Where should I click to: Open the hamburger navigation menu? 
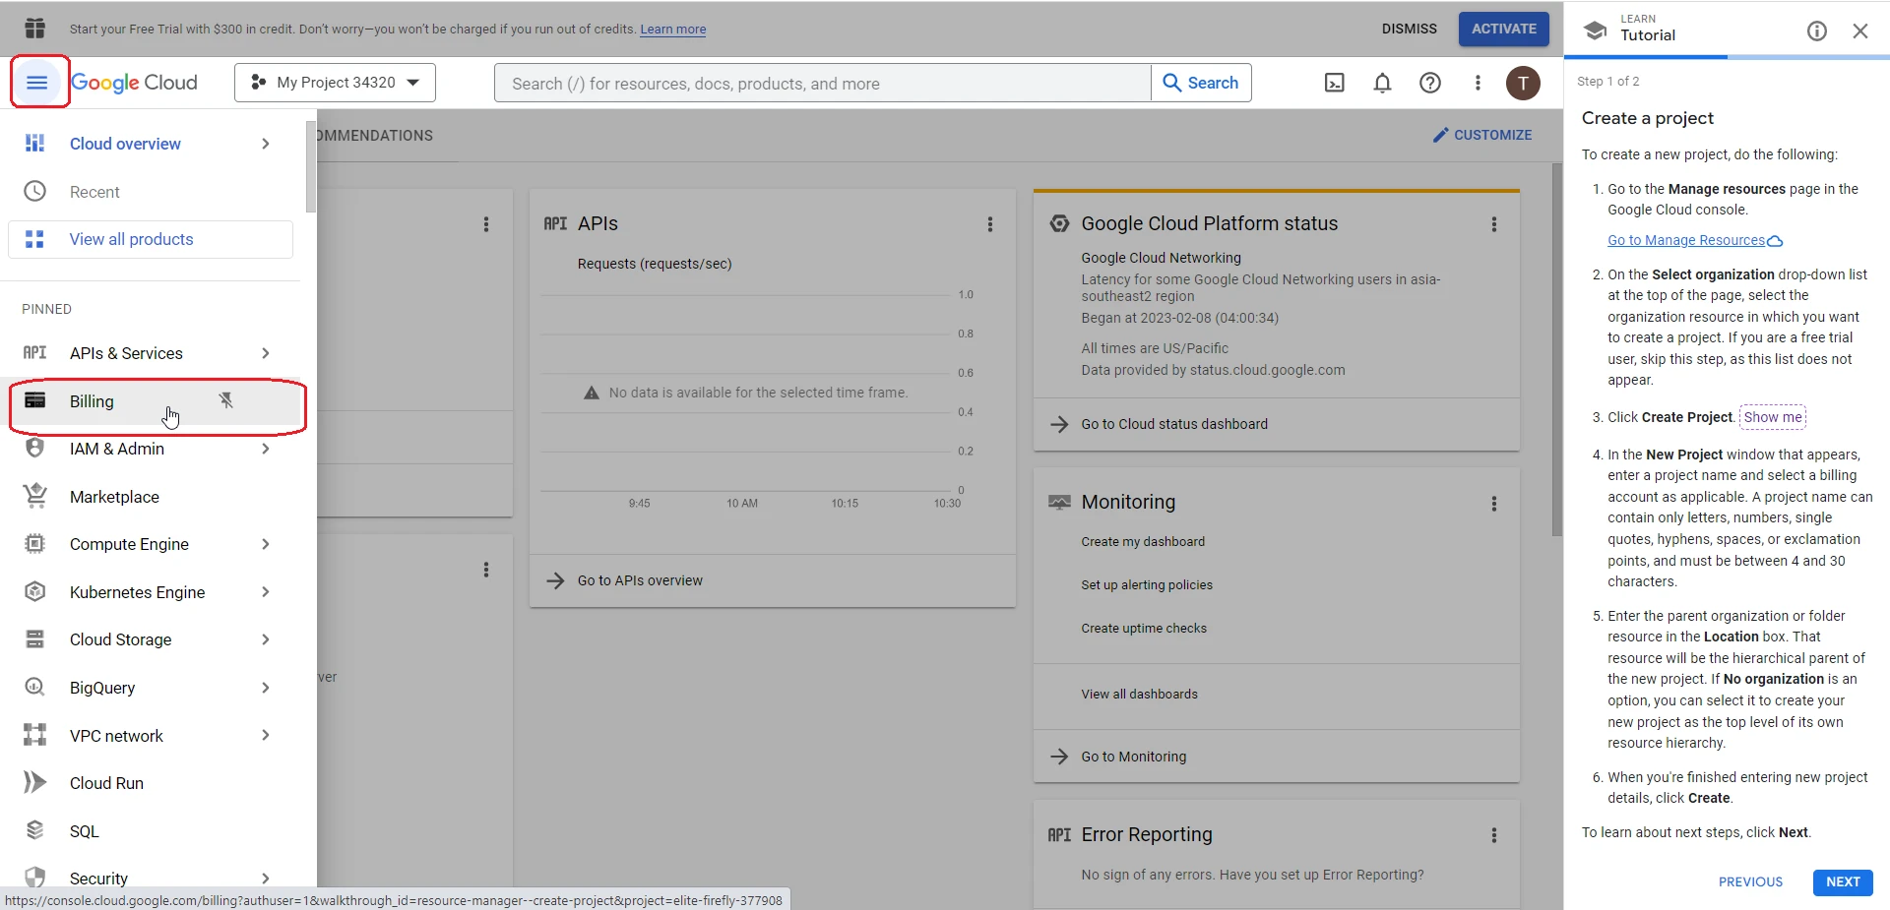(x=37, y=83)
